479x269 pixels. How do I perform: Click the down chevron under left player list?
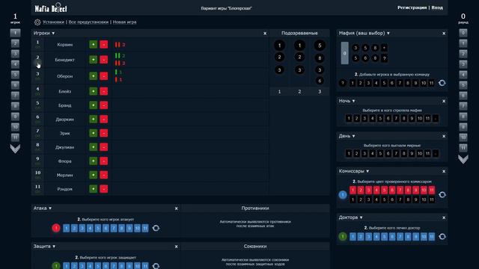[x=15, y=149]
